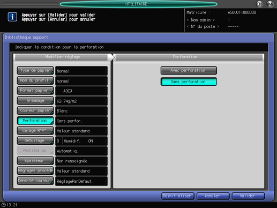Open the Réglages procédé setting

point(35,170)
